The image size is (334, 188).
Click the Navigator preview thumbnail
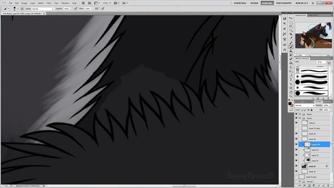click(x=314, y=35)
